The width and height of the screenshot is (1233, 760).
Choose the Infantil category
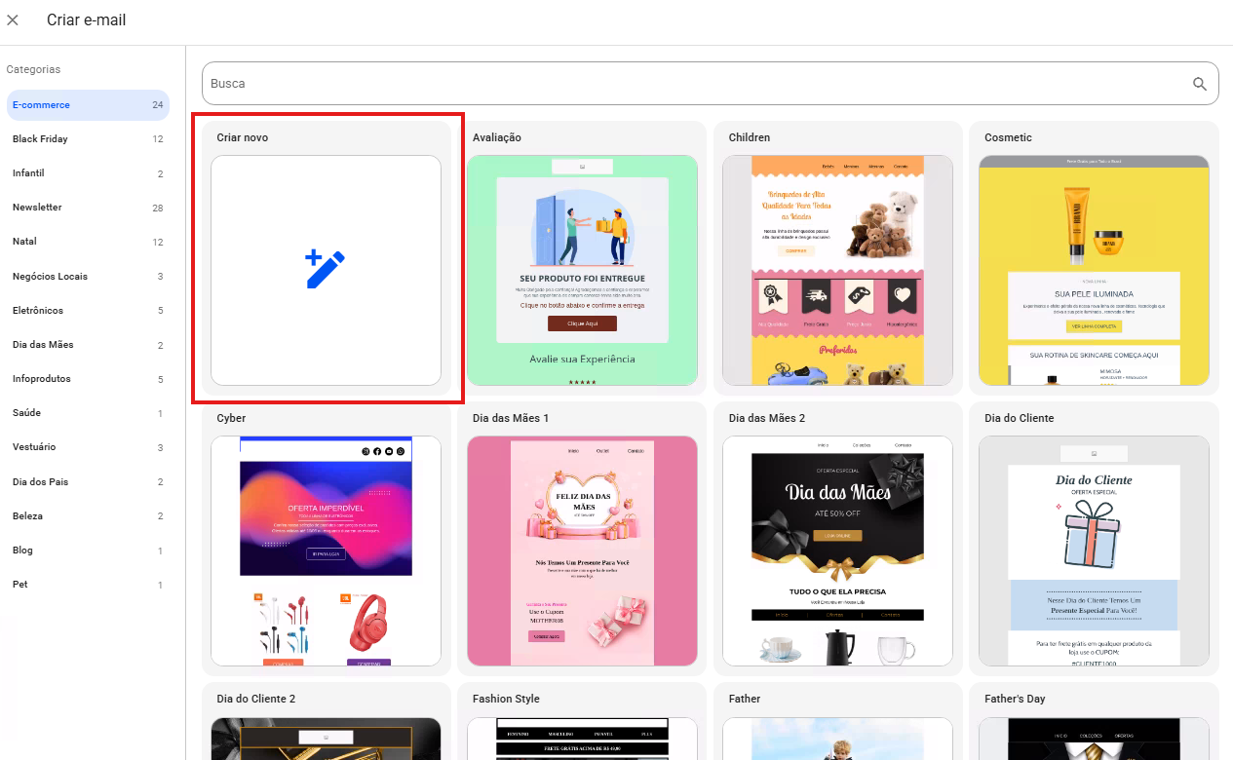click(x=88, y=173)
